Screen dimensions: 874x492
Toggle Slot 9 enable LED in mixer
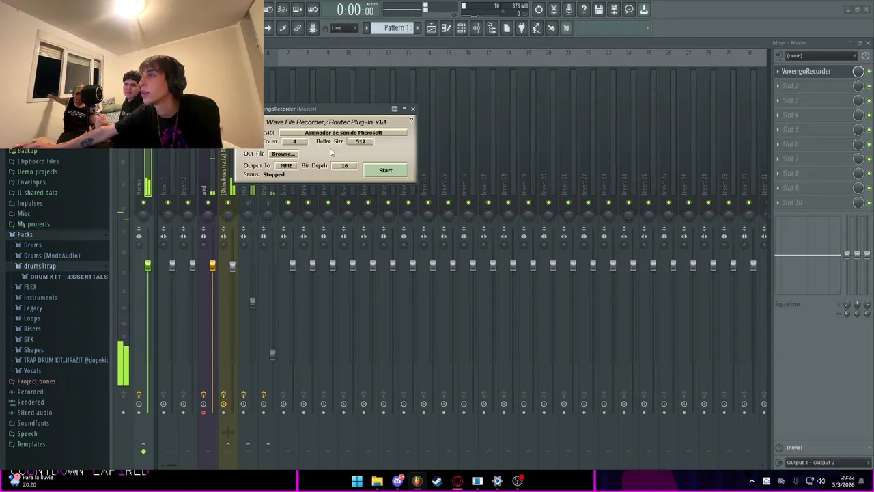(869, 188)
